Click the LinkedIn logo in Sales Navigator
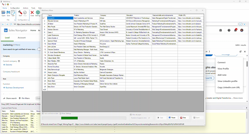 click(x=6, y=30)
